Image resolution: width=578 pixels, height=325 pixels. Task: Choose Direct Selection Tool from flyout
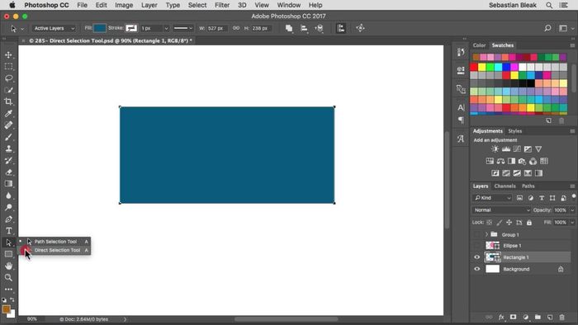point(55,250)
